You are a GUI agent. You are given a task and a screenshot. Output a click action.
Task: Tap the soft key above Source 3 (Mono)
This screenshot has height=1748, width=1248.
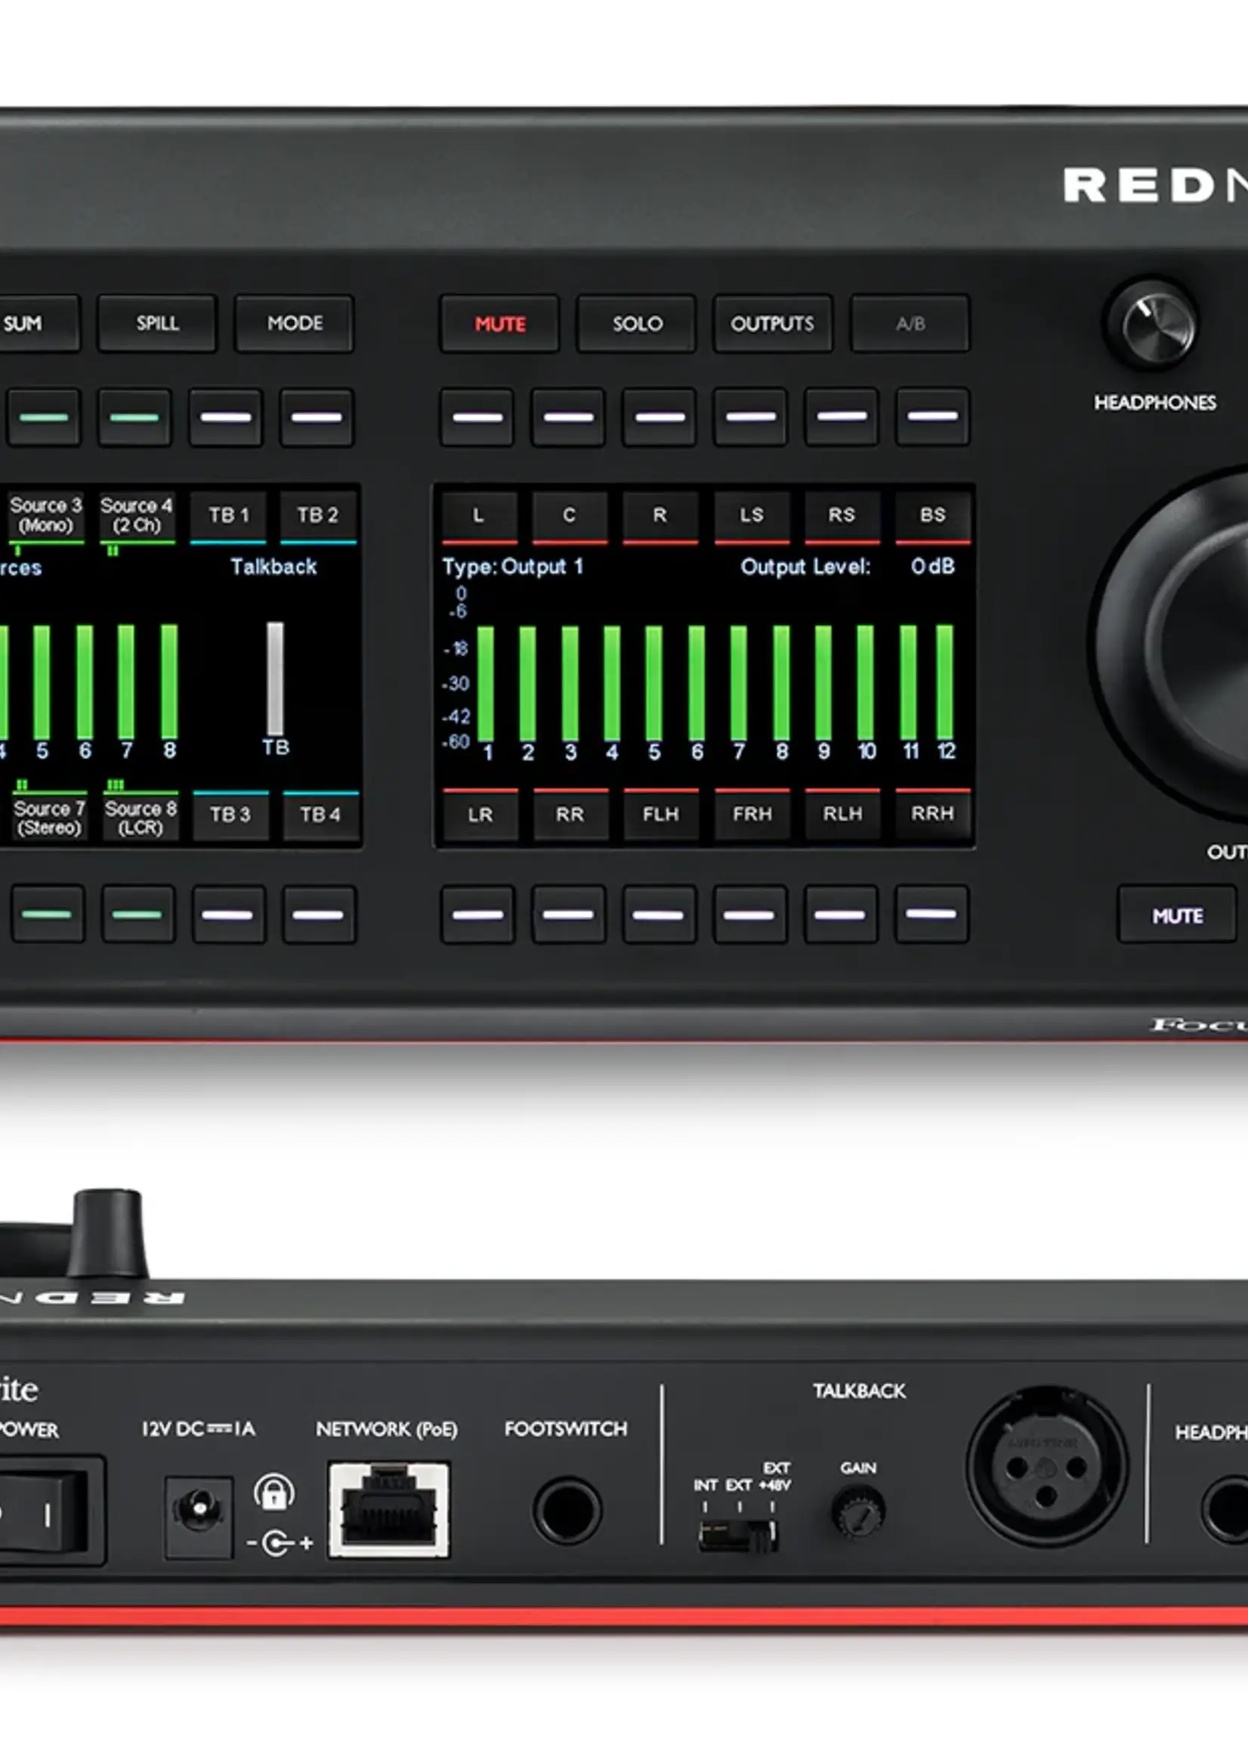click(x=44, y=417)
